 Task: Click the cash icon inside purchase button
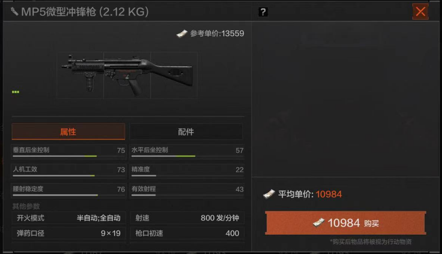pyautogui.click(x=319, y=223)
